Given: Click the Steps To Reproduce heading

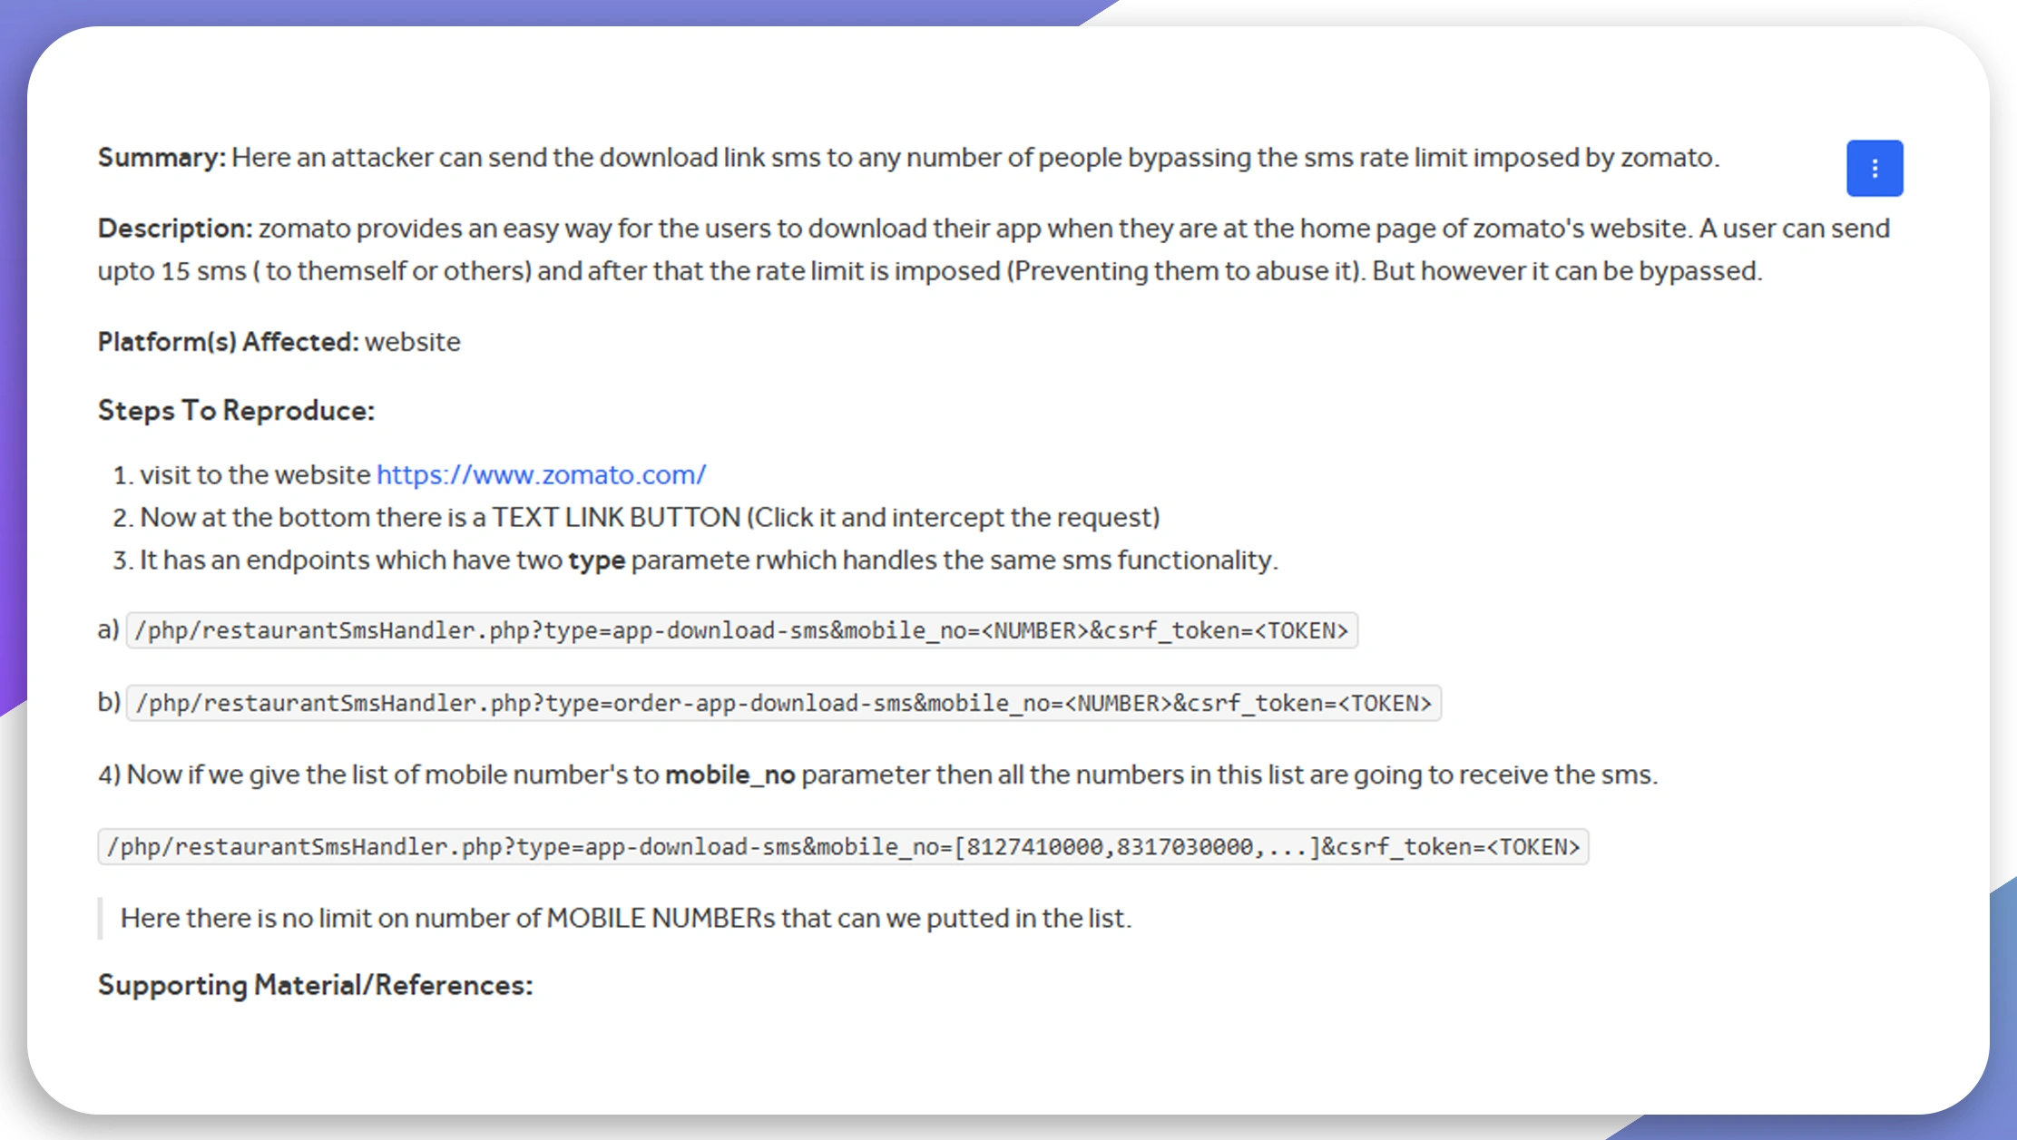Looking at the screenshot, I should click(236, 411).
